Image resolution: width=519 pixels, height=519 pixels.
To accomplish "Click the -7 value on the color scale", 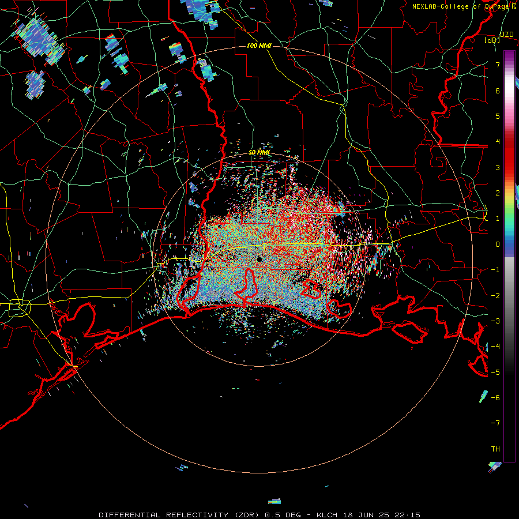I will click(495, 423).
